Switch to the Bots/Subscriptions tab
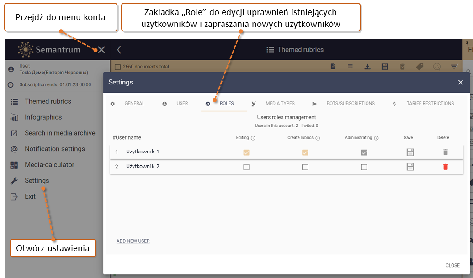Viewport: 473px width, 278px height. coord(343,104)
